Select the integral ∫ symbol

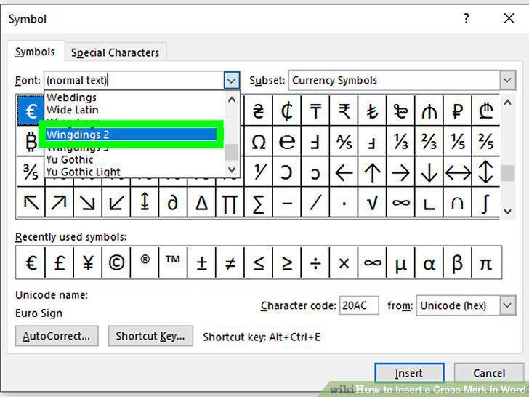[x=485, y=203]
